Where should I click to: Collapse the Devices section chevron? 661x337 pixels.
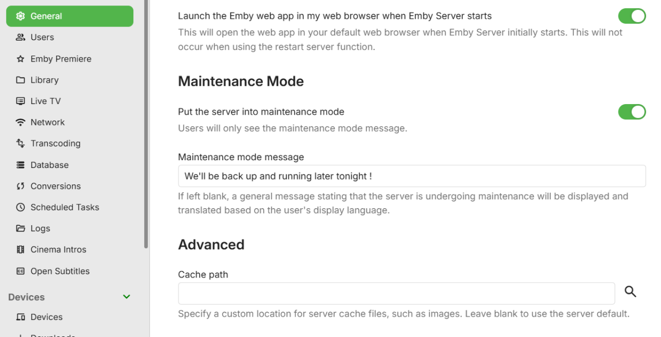click(x=127, y=297)
